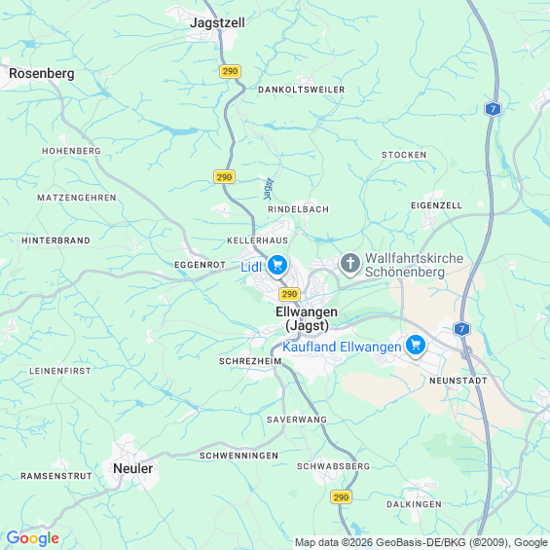The height and width of the screenshot is (550, 550).
Task: Open the Google logo link
Action: [33, 538]
